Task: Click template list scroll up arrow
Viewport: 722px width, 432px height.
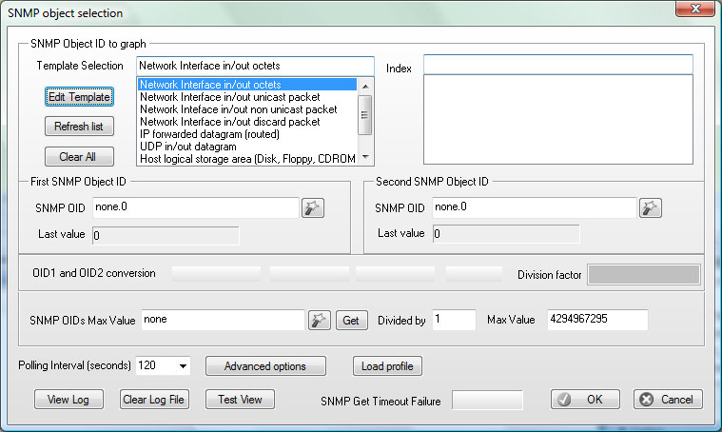Action: [x=365, y=87]
